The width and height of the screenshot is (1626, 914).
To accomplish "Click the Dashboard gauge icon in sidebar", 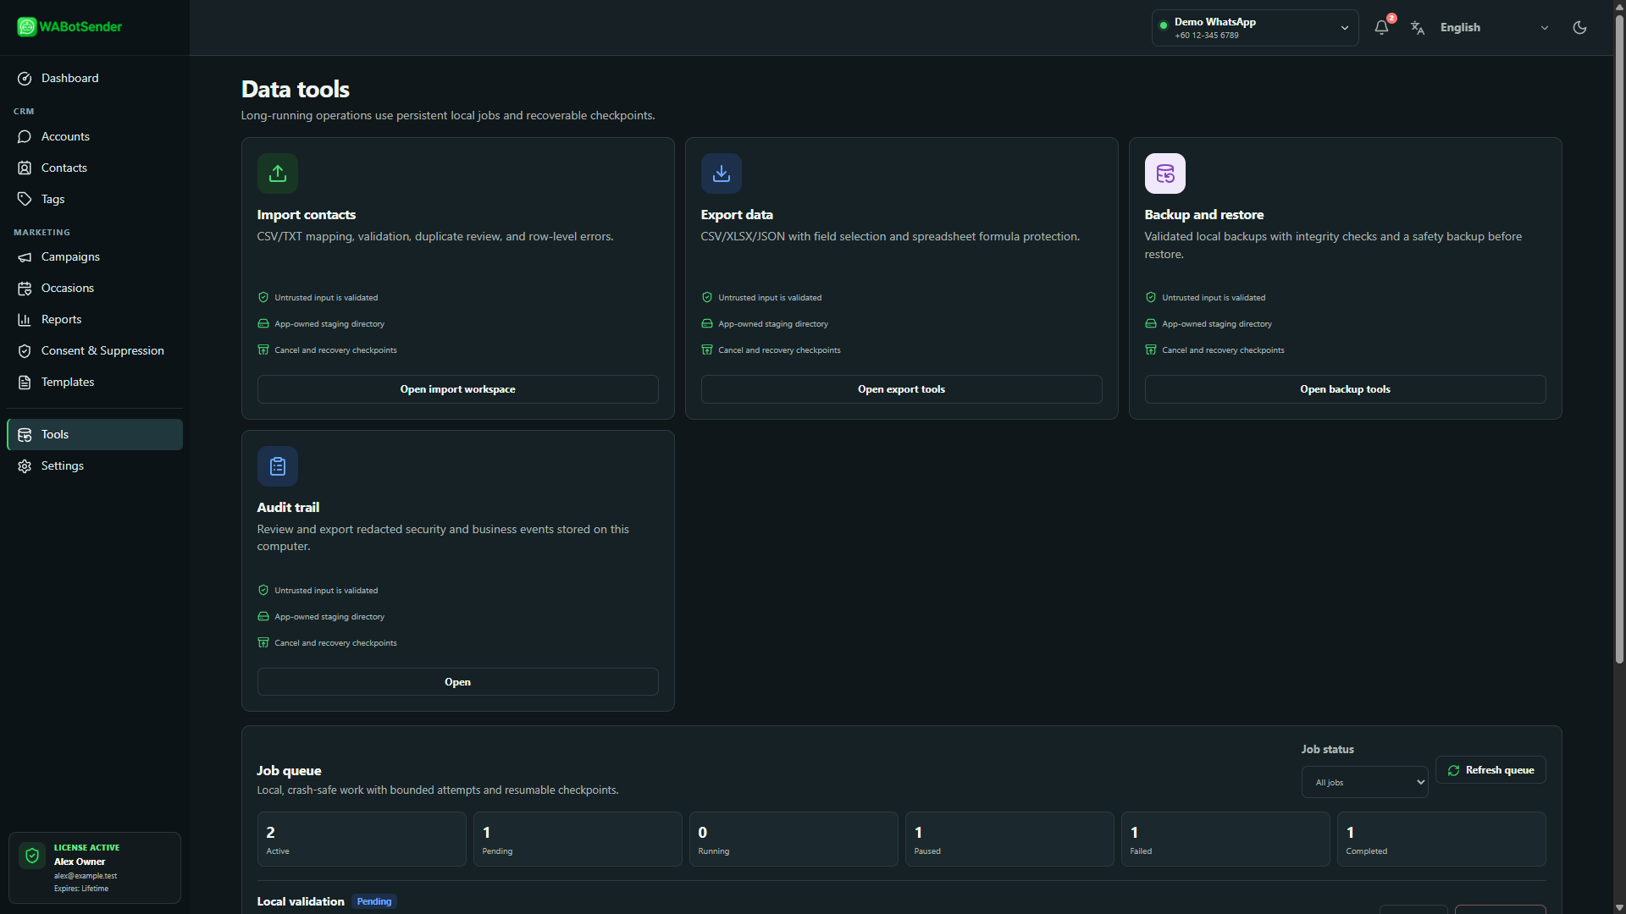I will point(25,79).
